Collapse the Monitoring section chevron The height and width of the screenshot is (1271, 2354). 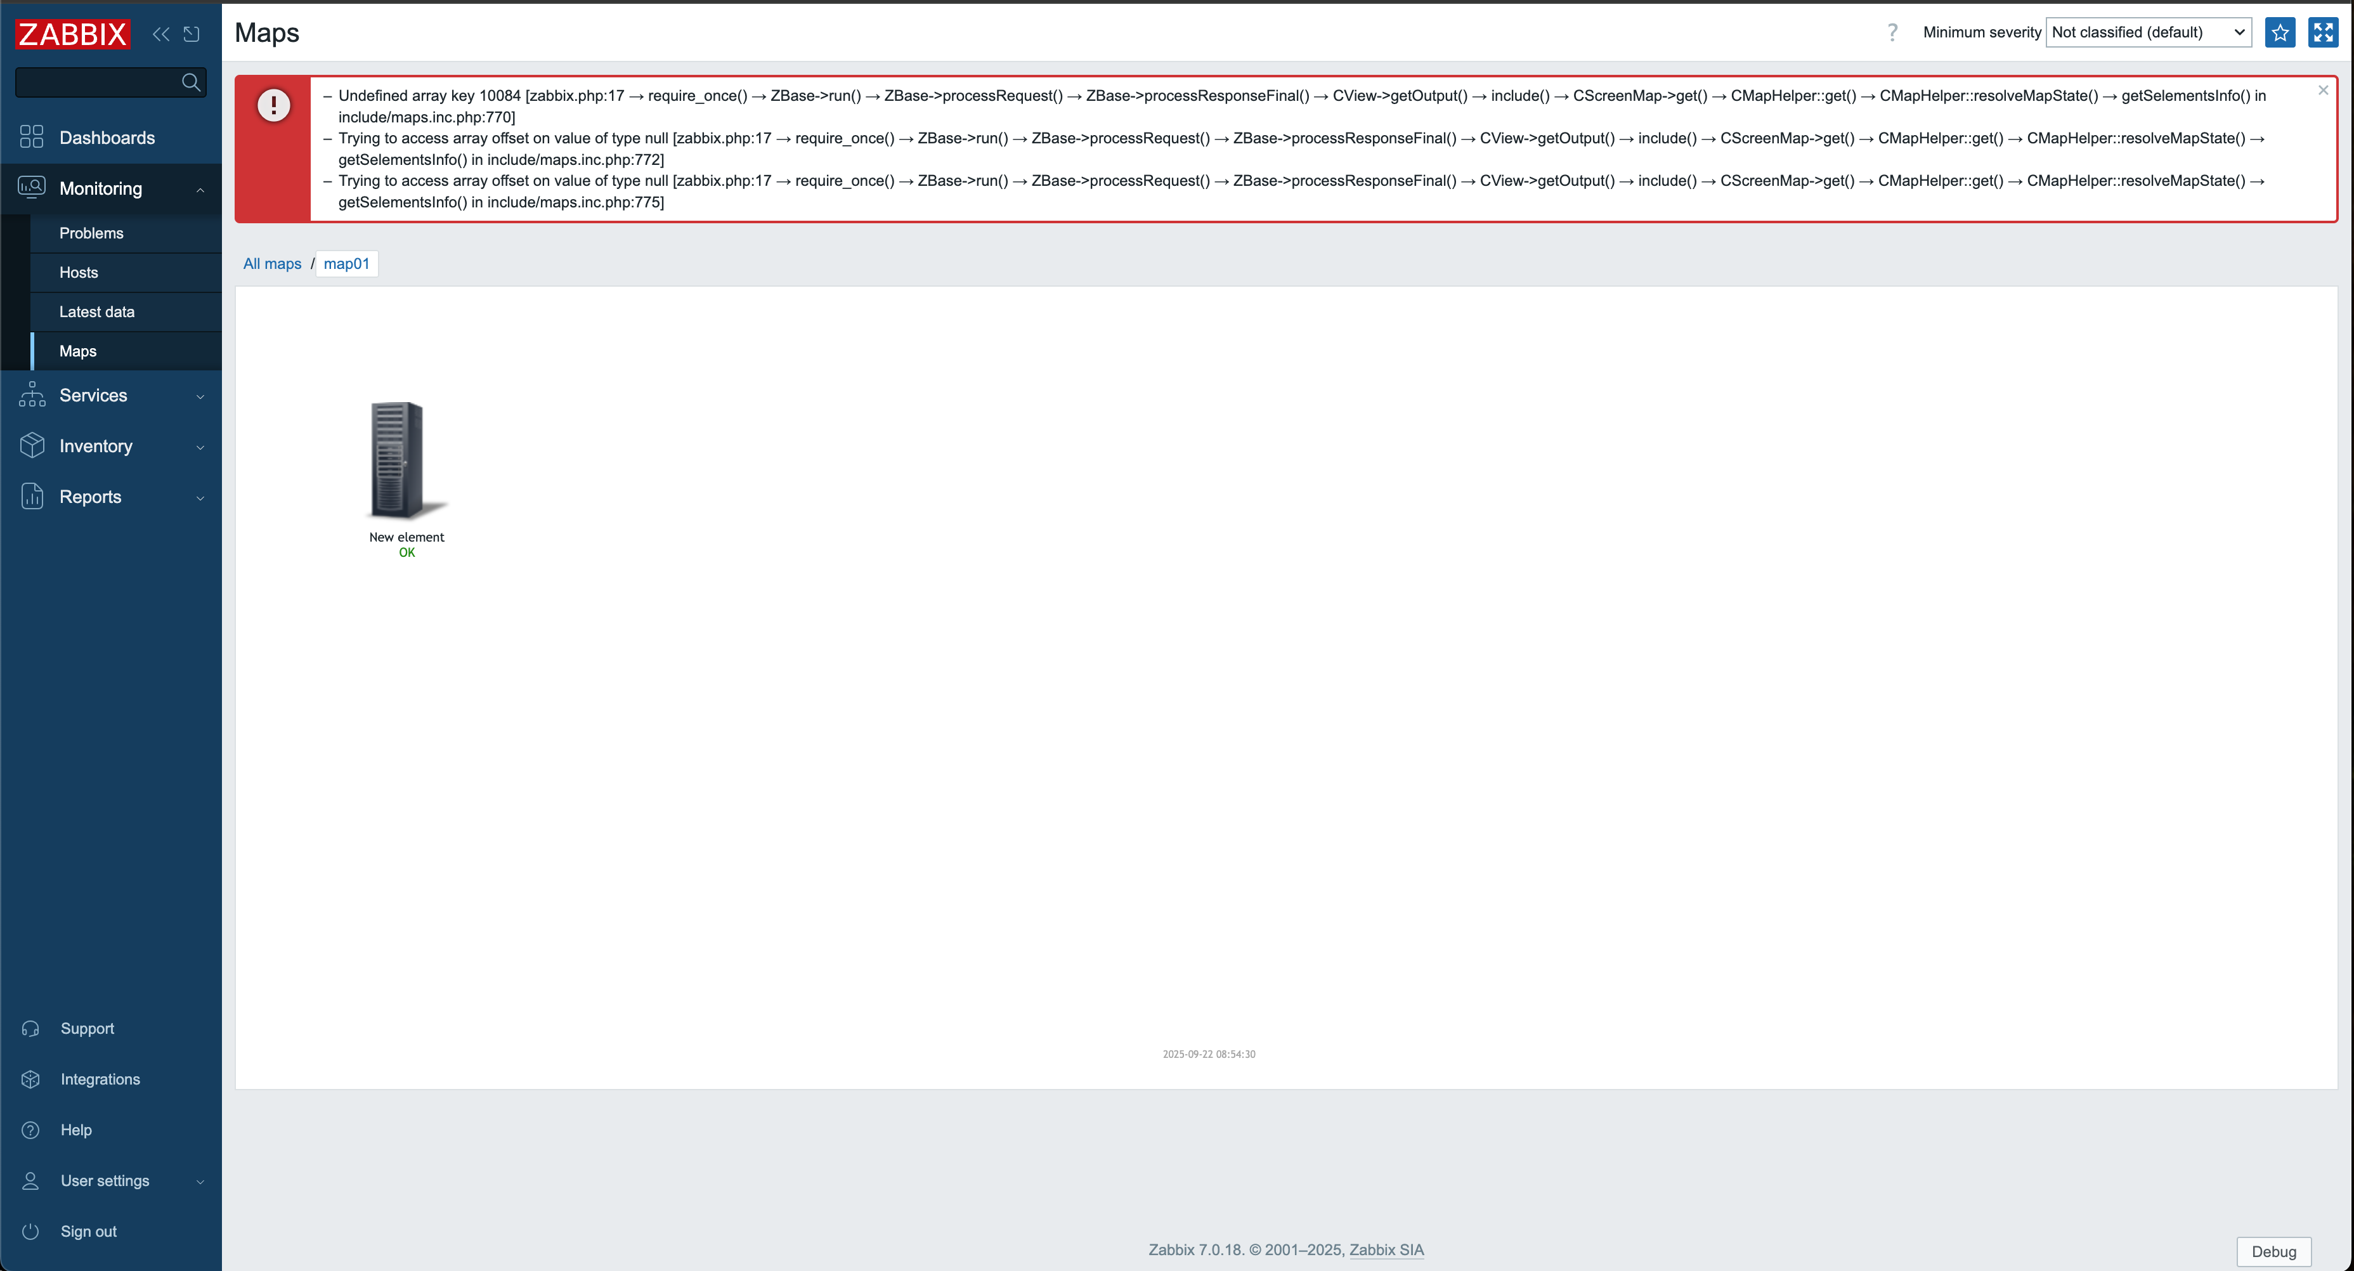pyautogui.click(x=200, y=189)
